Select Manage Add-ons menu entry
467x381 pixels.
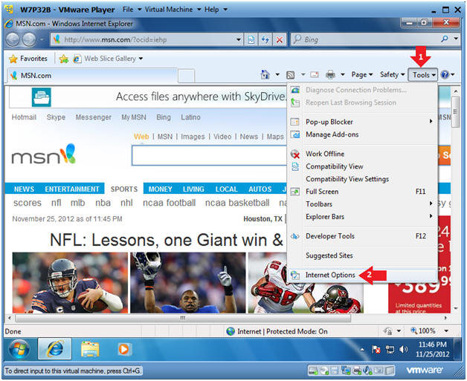tap(362, 134)
